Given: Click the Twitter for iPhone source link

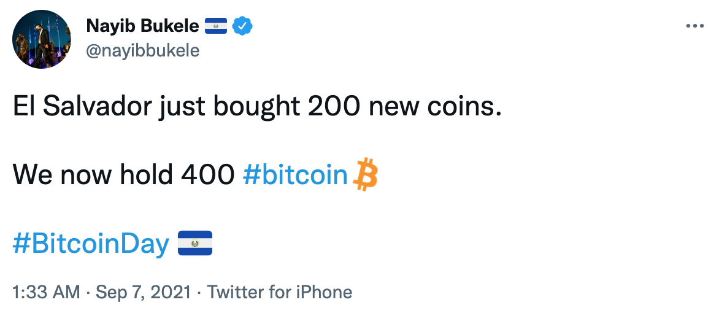Looking at the screenshot, I should pyautogui.click(x=280, y=292).
